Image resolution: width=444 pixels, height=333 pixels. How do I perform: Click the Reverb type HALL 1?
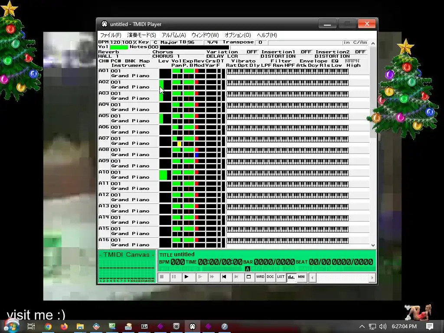(108, 56)
